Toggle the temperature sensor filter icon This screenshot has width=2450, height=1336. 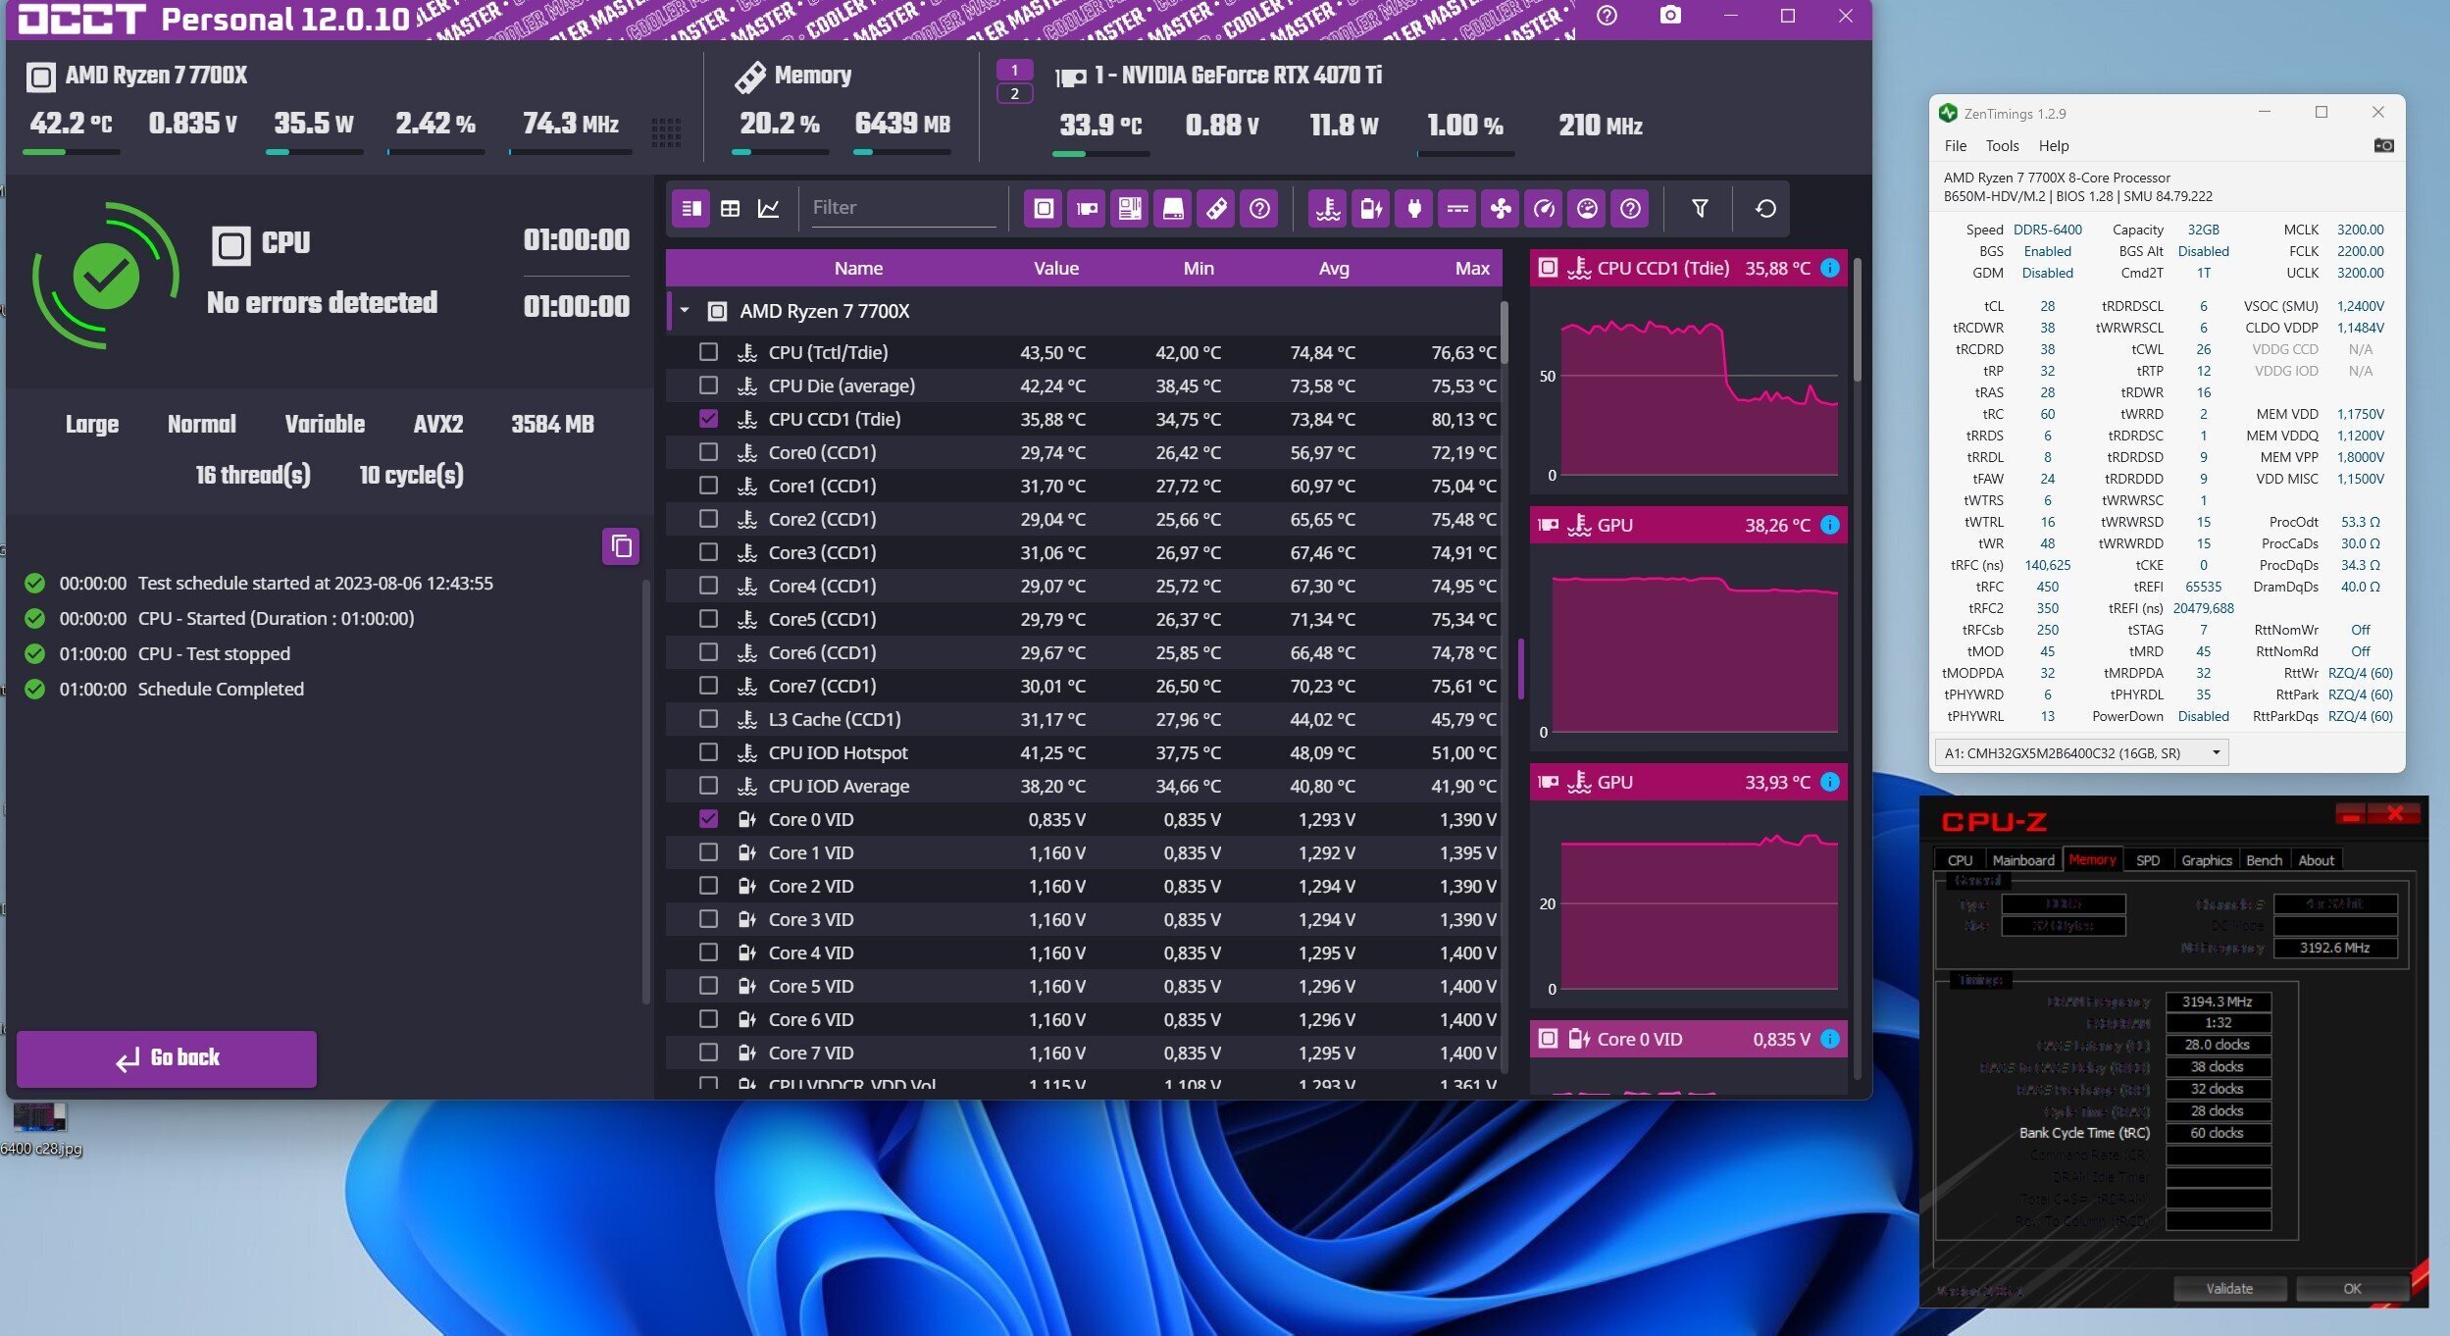point(1328,208)
